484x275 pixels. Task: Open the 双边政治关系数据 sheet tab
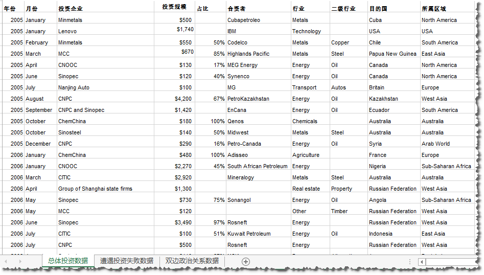point(192,261)
